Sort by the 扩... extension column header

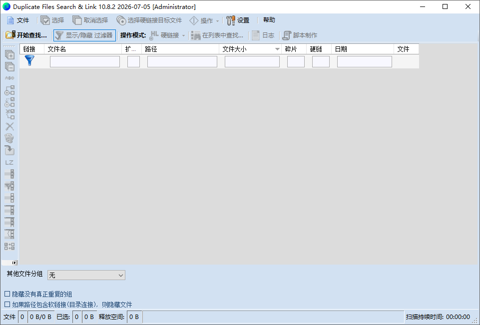coord(132,49)
